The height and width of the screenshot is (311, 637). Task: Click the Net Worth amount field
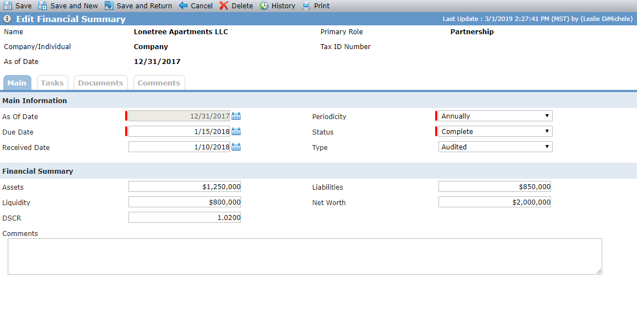pos(494,202)
